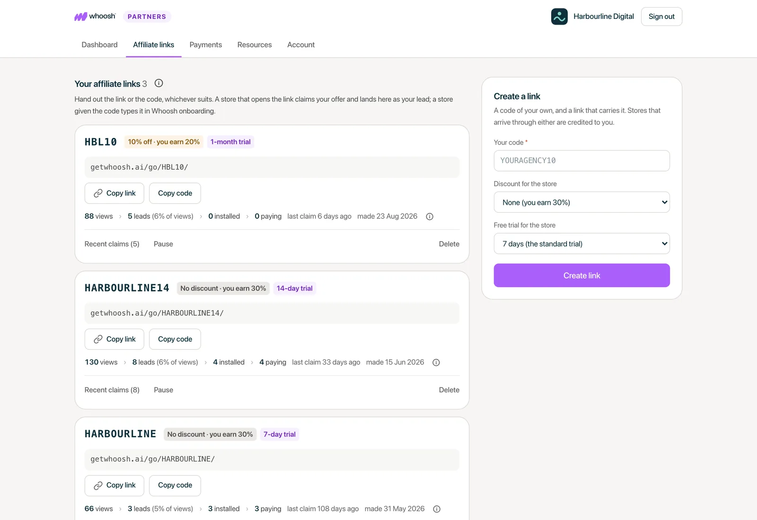
Task: Sign out of the partner portal
Action: pyautogui.click(x=661, y=17)
